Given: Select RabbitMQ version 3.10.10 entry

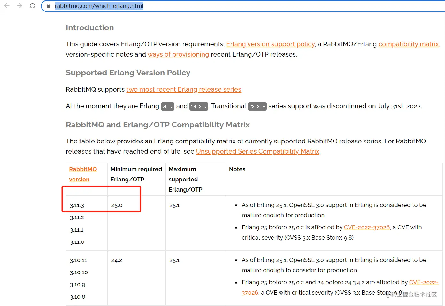Looking at the screenshot, I should [x=79, y=272].
